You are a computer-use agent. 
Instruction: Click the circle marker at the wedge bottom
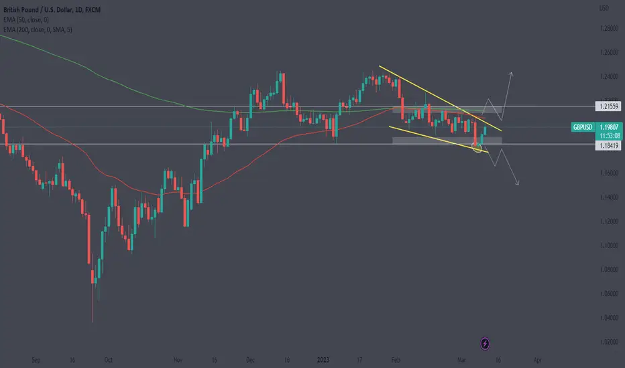(477, 148)
